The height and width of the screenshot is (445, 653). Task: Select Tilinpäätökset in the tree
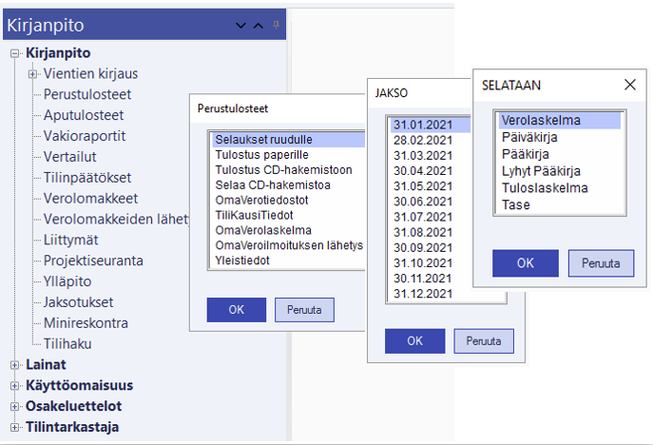click(87, 178)
